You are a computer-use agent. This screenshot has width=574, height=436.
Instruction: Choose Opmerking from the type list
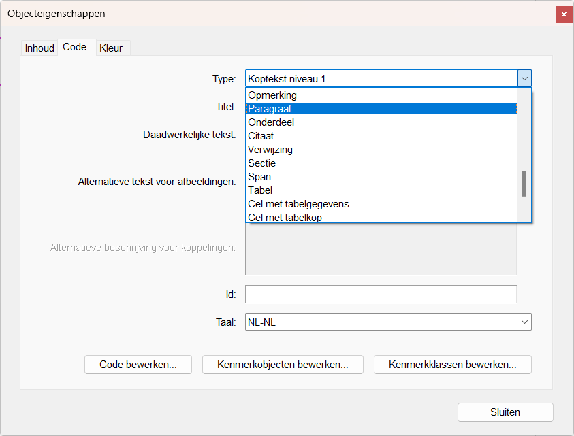tap(381, 95)
